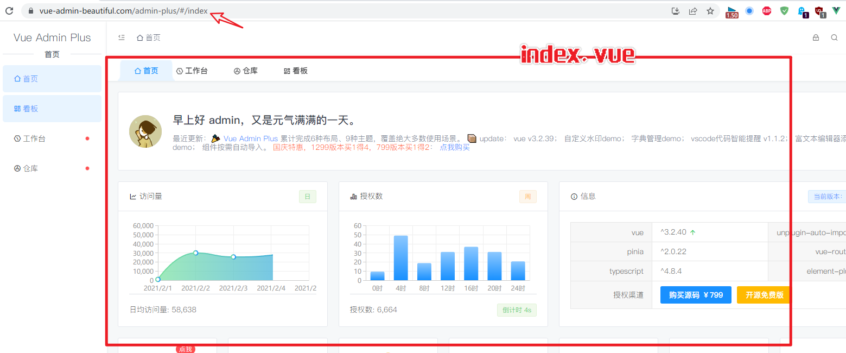
Task: Click the home icon in the breadcrumb
Action: (x=140, y=37)
